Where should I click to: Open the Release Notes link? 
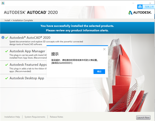coord(56,117)
